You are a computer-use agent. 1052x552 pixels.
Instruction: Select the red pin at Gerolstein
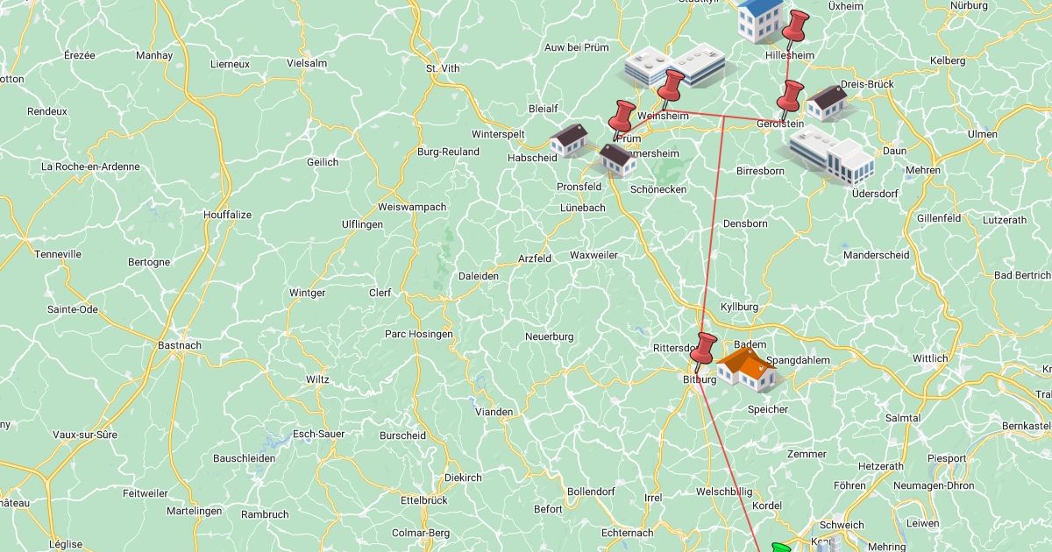pos(791,97)
